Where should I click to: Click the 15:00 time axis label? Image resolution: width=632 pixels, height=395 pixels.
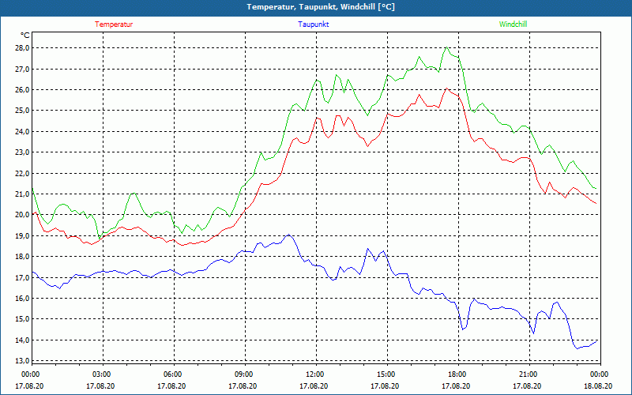[x=387, y=374]
